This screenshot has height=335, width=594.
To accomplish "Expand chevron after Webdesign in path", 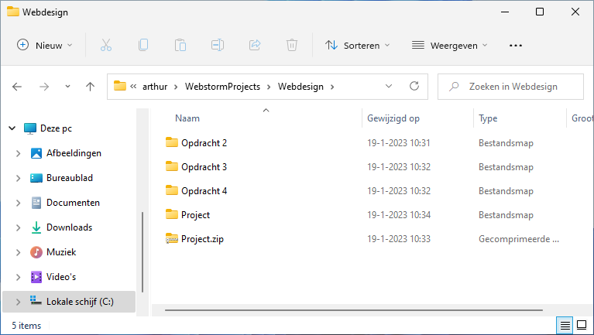I will [x=332, y=87].
